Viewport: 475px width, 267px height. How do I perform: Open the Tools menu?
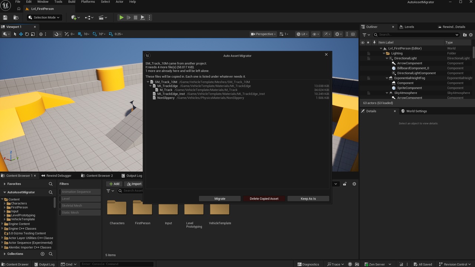(58, 2)
